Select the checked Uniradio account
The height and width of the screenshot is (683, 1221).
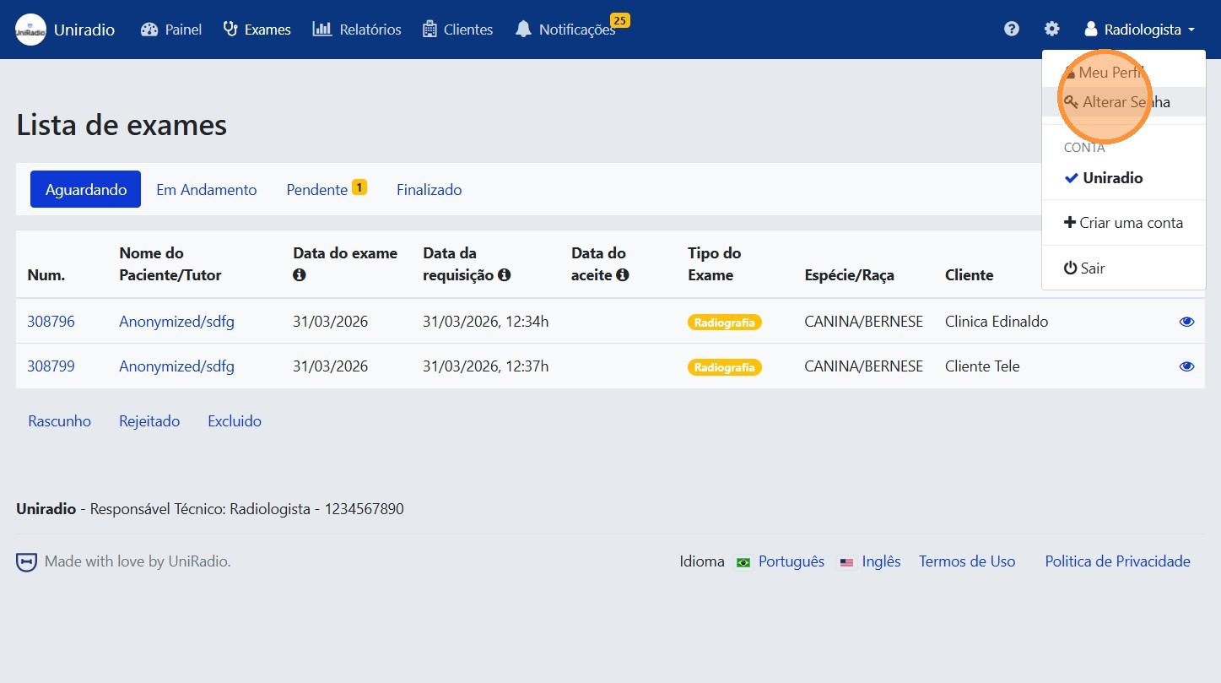[x=1112, y=178]
